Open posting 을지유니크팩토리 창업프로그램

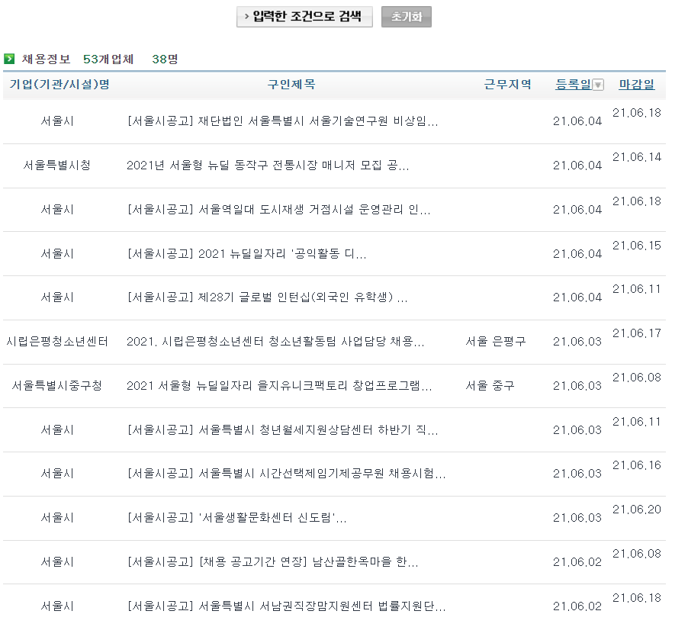[279, 386]
